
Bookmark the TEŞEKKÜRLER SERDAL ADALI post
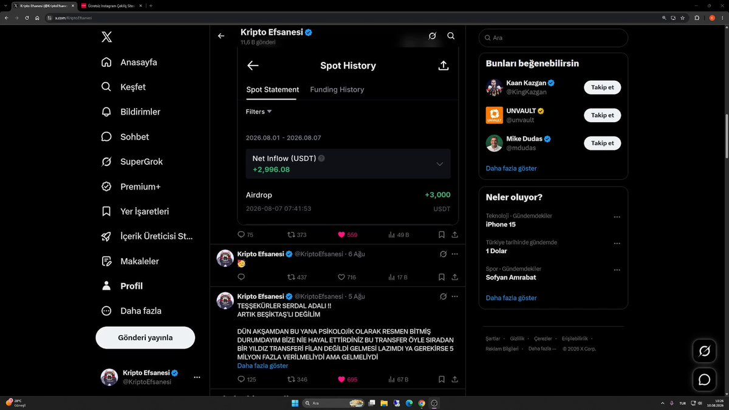point(442,380)
